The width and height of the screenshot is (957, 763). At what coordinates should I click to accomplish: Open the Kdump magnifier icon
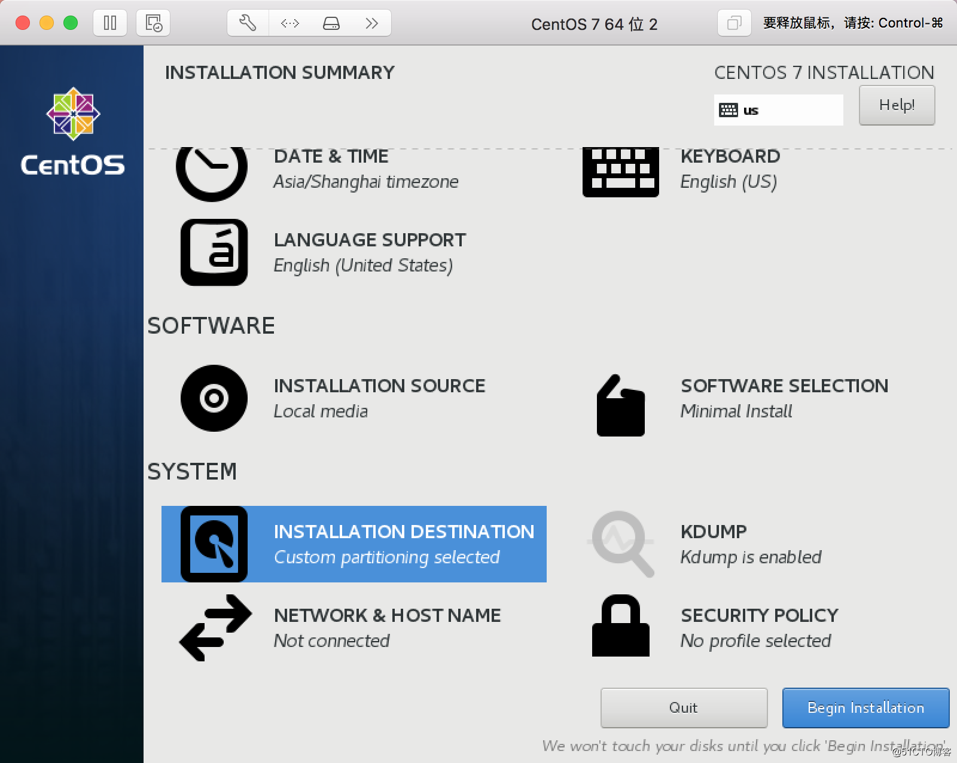tap(622, 544)
